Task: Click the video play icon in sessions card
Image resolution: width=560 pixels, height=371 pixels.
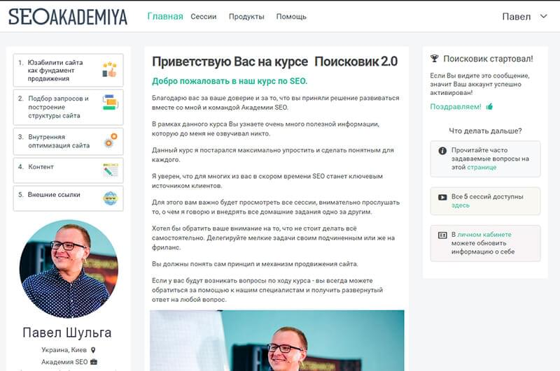Action: [x=442, y=197]
